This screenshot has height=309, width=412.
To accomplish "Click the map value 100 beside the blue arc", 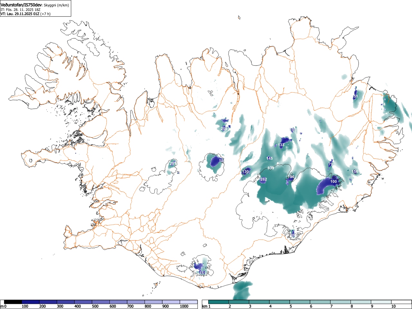I will tap(334, 182).
